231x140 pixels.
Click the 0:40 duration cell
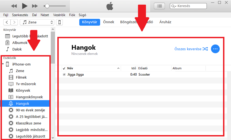[x=134, y=75]
